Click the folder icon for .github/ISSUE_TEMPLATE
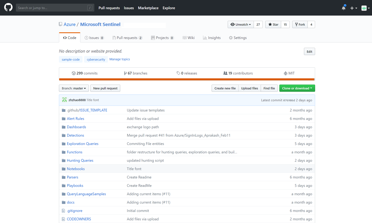Image resolution: width=372 pixels, height=223 pixels. (x=64, y=110)
